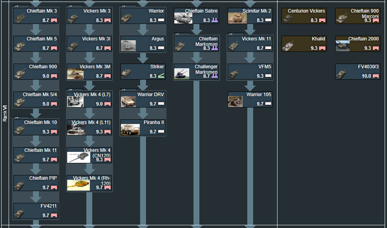Click the Centurion Vickers tank icon
This screenshot has width=387, height=228.
tap(288, 17)
